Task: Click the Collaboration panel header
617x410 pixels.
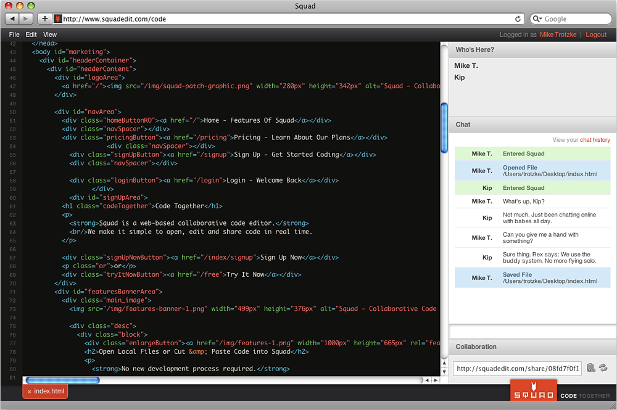Action: [532, 346]
